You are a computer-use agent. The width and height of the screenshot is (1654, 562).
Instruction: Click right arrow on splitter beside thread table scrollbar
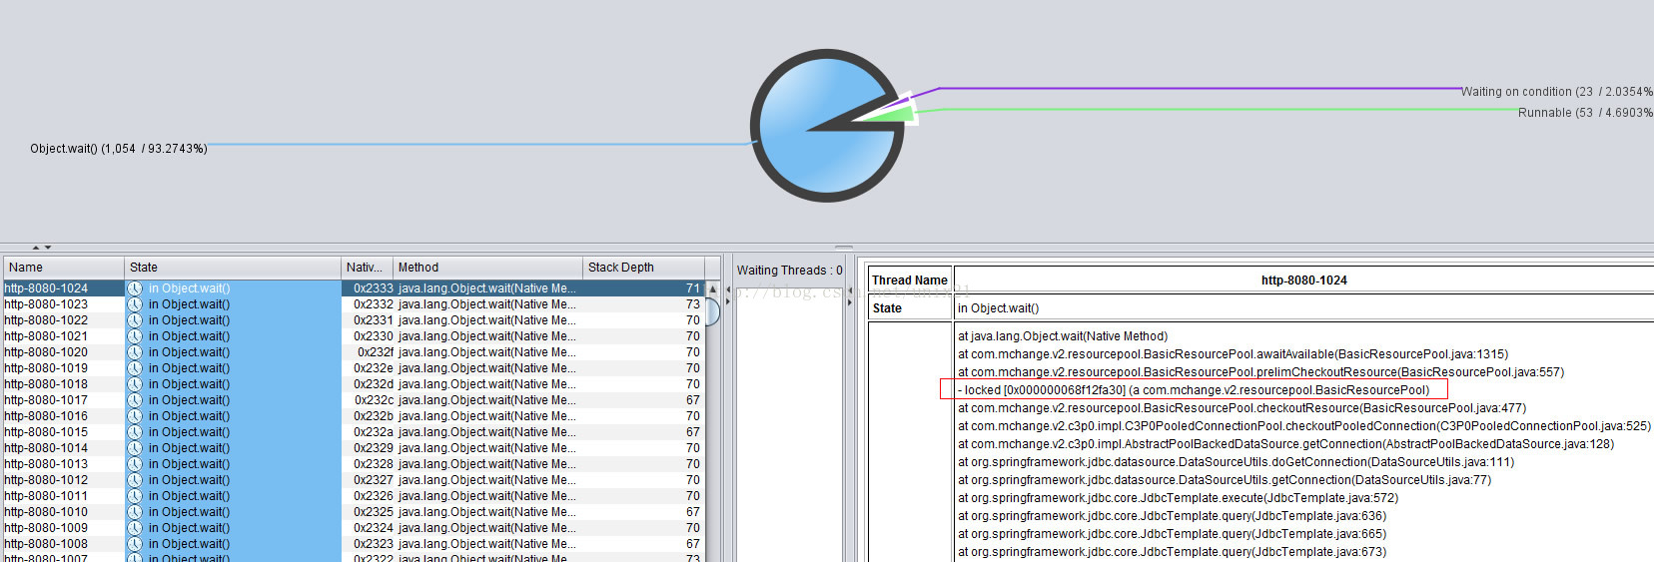coord(728,301)
